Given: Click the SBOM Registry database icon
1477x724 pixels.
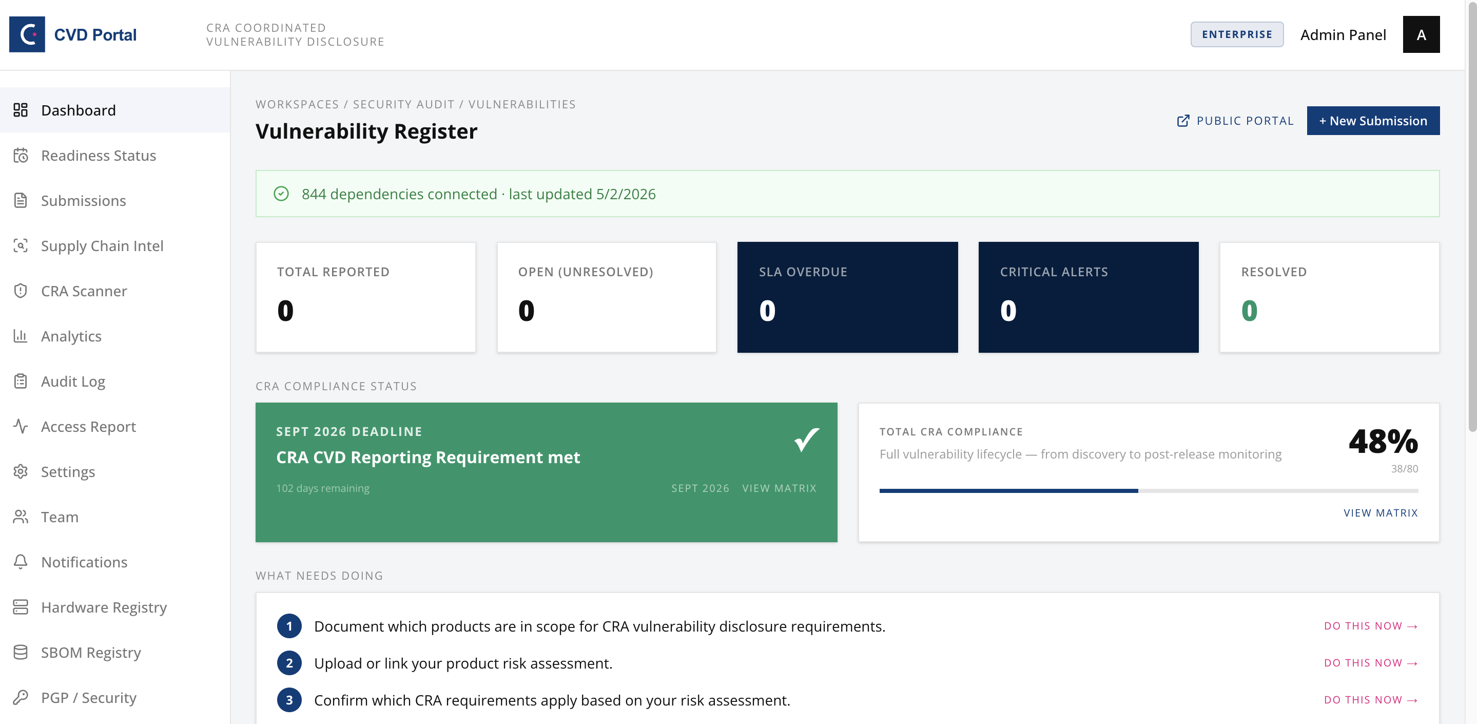Looking at the screenshot, I should pos(21,652).
